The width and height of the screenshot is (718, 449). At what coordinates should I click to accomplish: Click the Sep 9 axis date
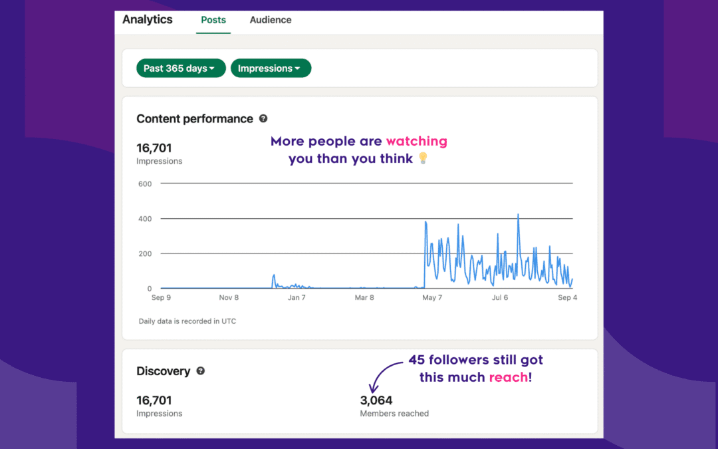point(161,298)
